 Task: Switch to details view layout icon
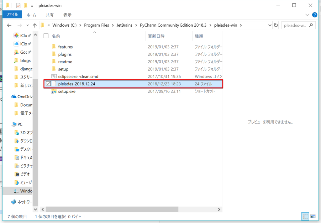pos(305,216)
